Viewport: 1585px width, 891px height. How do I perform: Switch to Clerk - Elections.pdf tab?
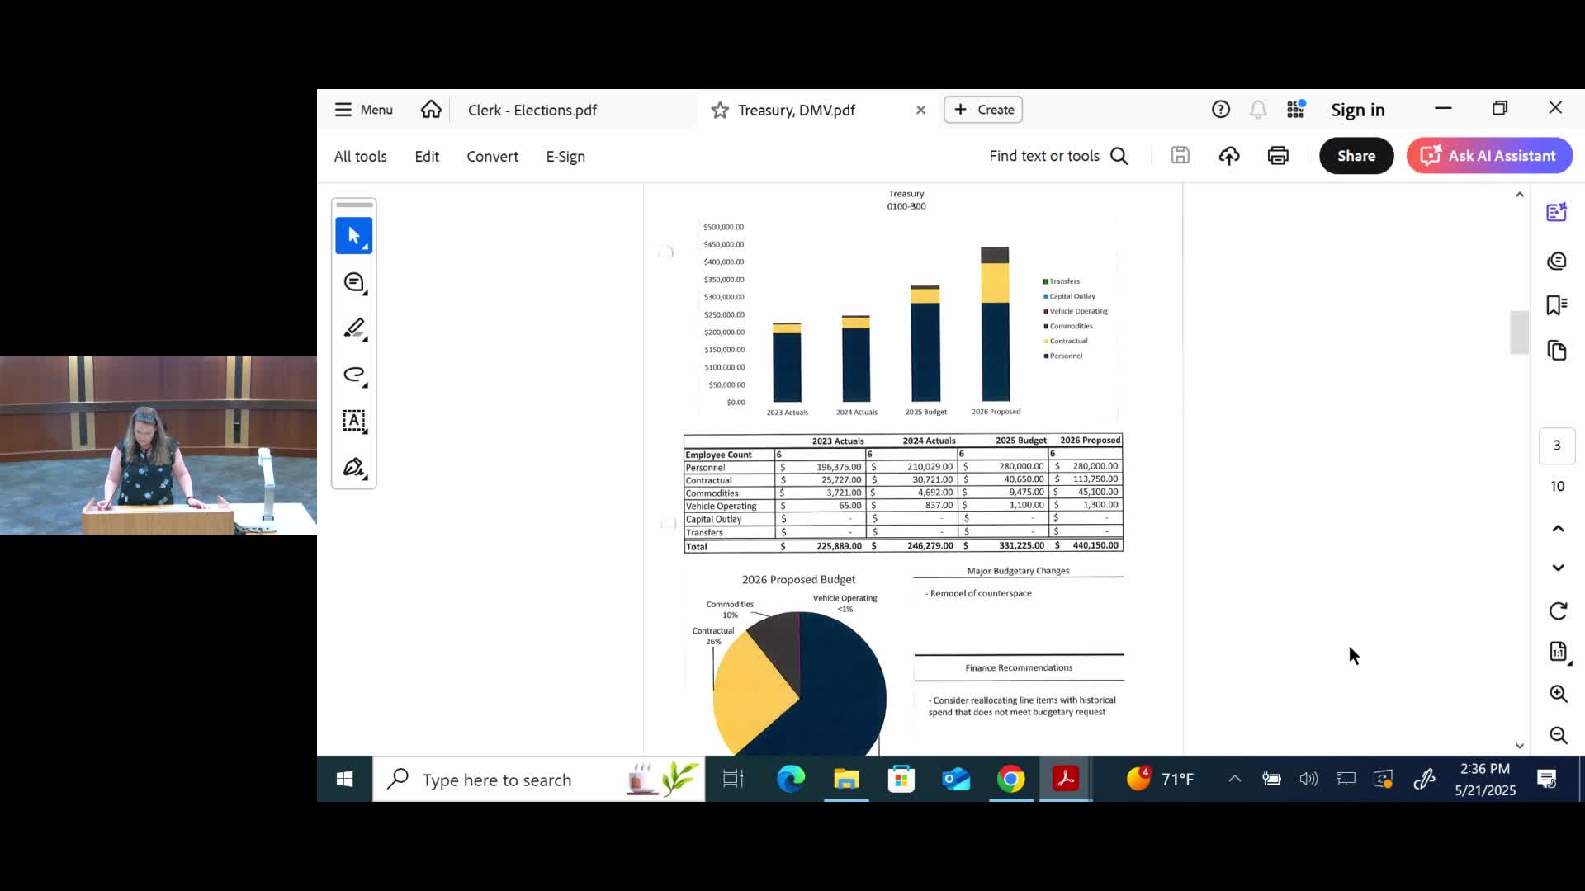pos(532,110)
